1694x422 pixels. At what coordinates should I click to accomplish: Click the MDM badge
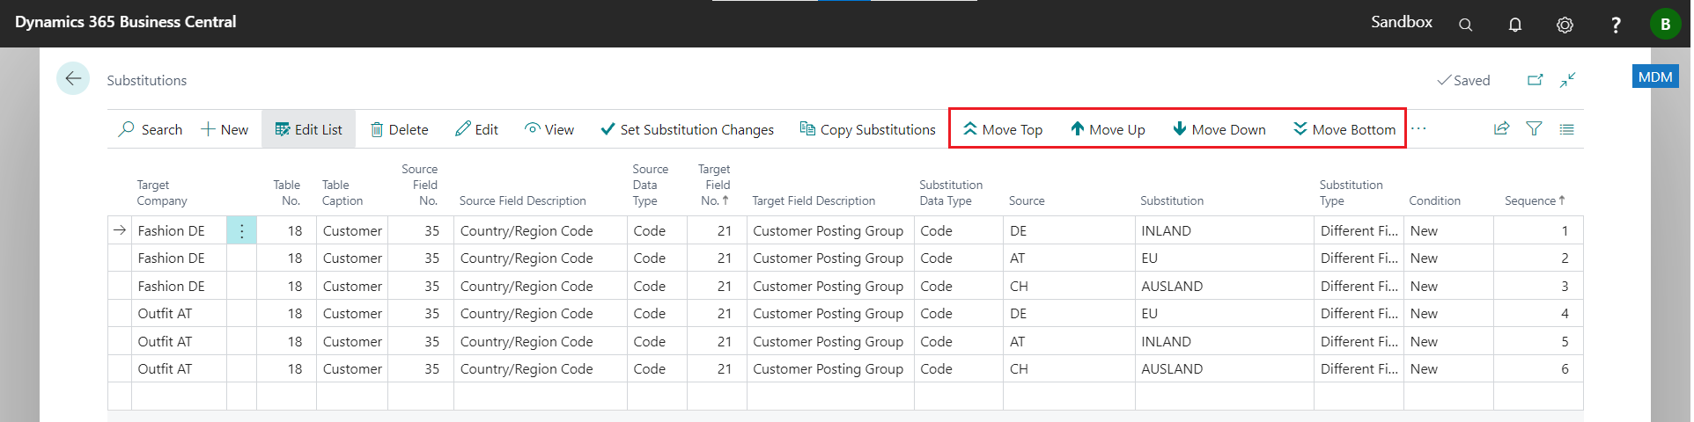point(1654,76)
